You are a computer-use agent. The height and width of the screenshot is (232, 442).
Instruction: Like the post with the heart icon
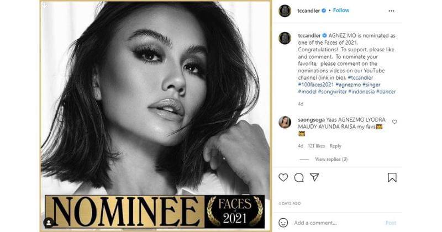tap(283, 177)
